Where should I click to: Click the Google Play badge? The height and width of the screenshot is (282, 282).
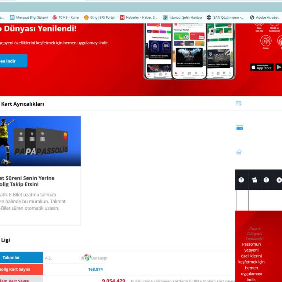279,67
